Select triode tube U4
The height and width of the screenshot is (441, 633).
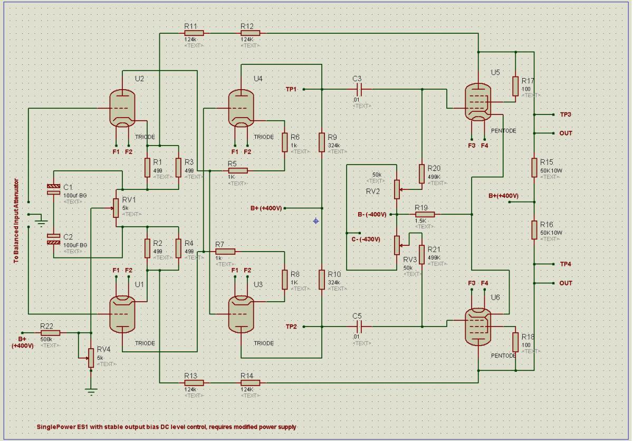(x=241, y=108)
